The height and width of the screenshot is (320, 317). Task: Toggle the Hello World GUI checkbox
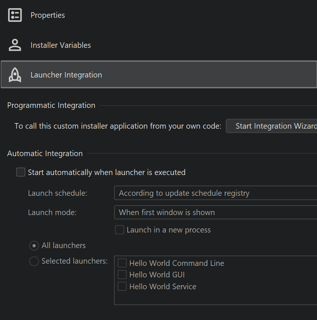click(122, 275)
